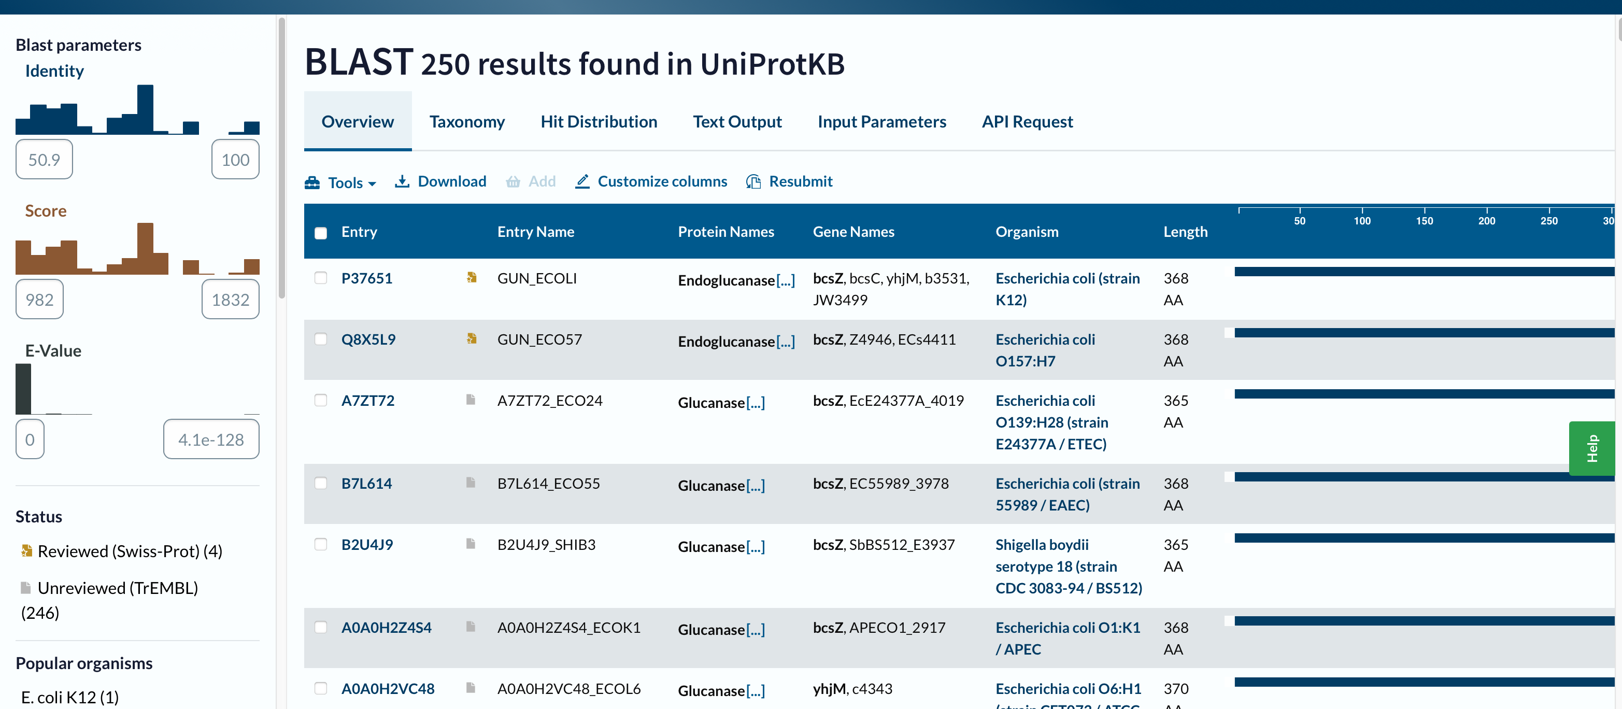
Task: Click the Tools toolbox icon
Action: click(312, 182)
